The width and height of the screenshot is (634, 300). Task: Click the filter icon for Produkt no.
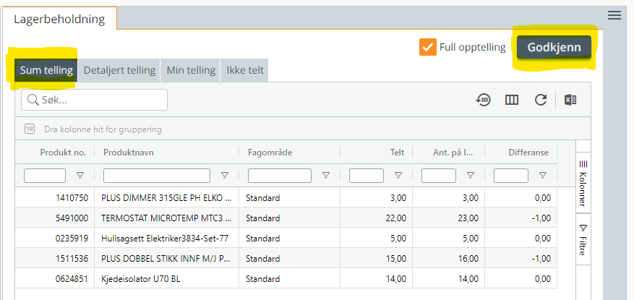pos(80,176)
